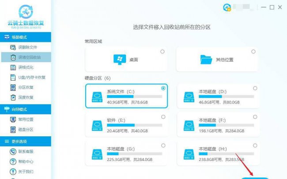Click the 关于我们 exclamation icon
The image size is (287, 179).
13,172
